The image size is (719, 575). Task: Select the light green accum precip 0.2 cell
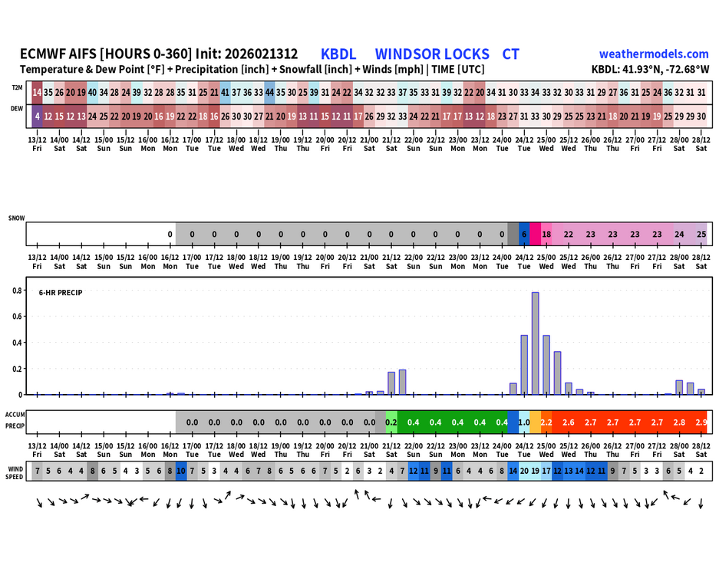(x=391, y=422)
